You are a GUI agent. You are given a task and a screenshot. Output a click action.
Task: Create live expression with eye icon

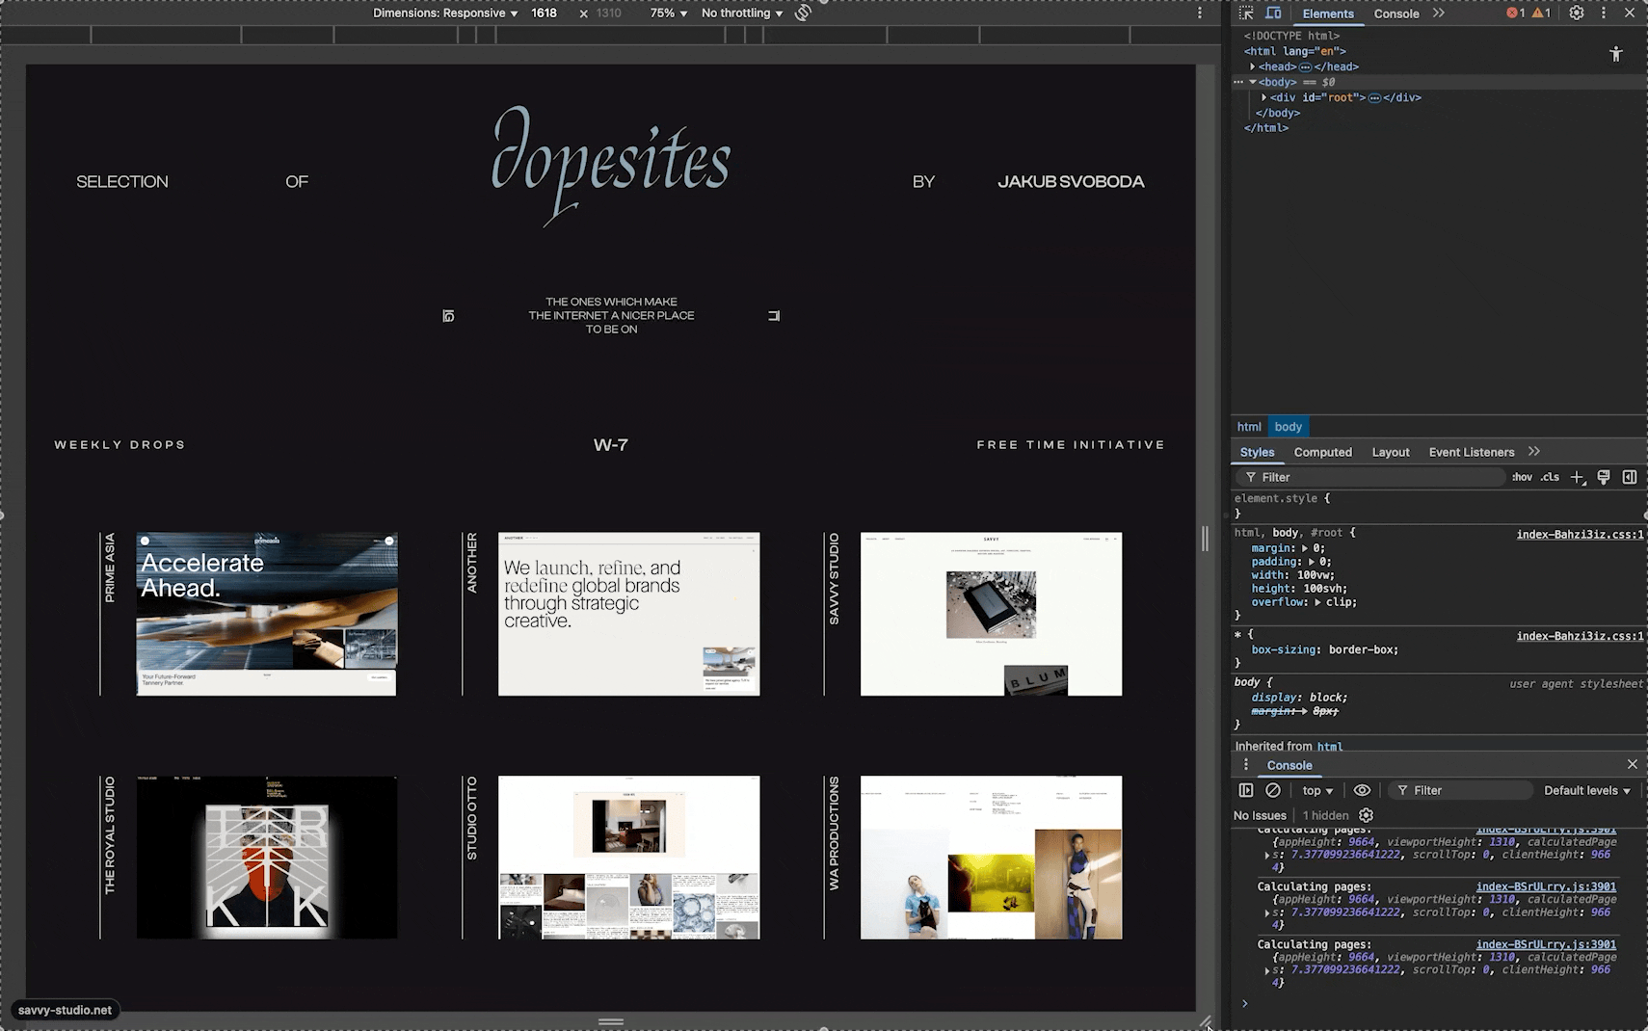tap(1362, 790)
